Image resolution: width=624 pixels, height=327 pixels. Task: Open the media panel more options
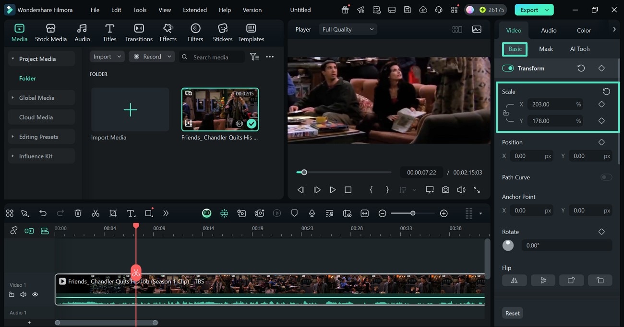[x=270, y=57]
